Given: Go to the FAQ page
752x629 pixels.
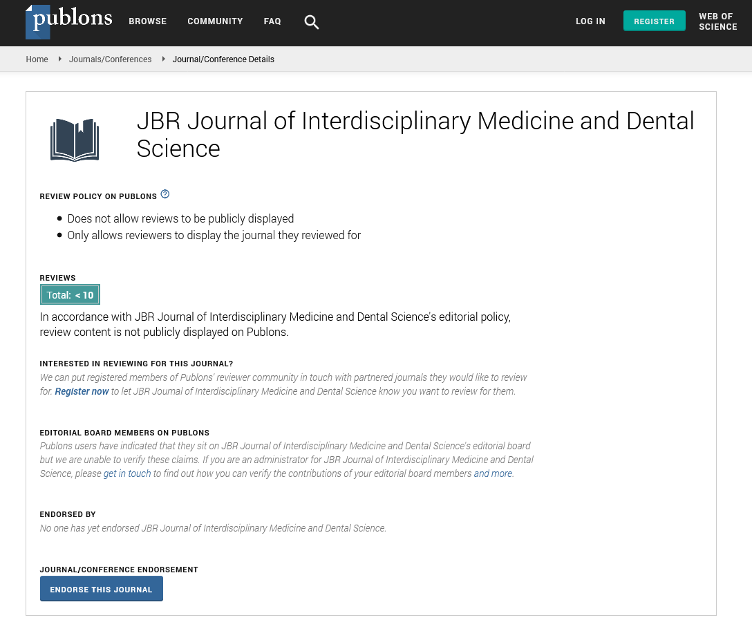Looking at the screenshot, I should [272, 21].
